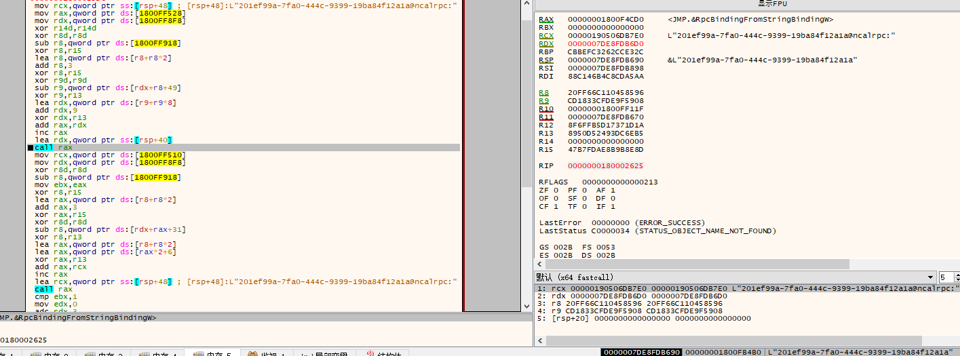Click the R9 register value CD1833CFDE9F5908

tap(606, 100)
